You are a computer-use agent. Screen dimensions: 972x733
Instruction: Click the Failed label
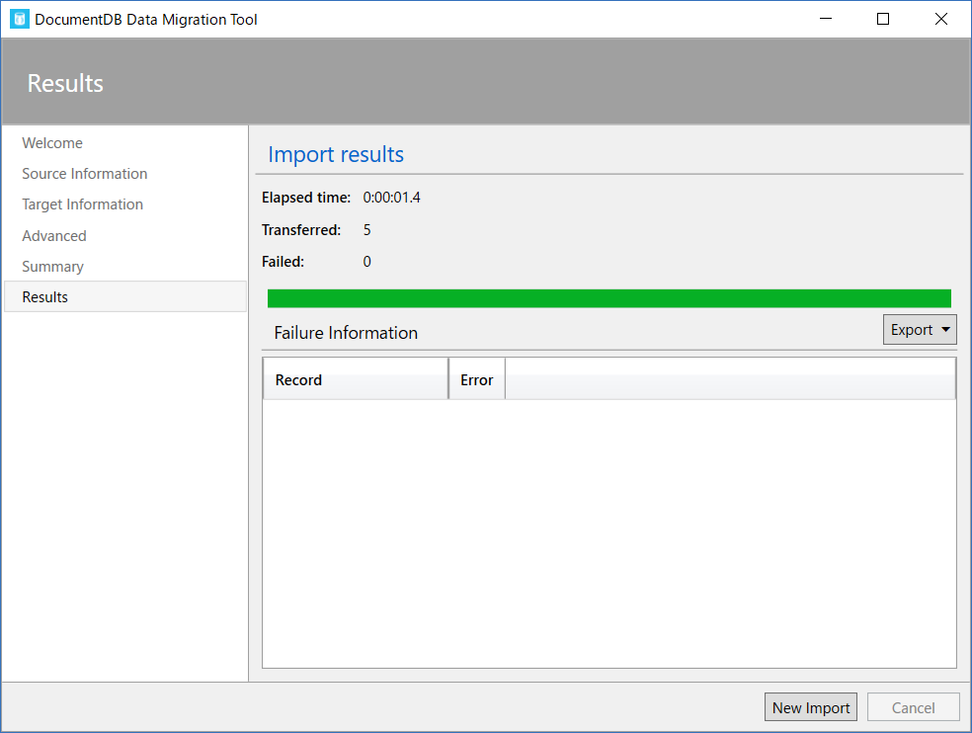[x=283, y=262]
